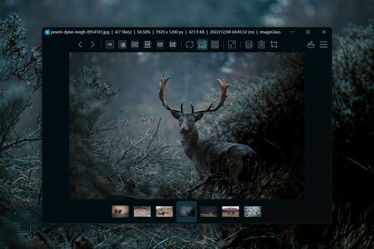Print the current image
This screenshot has height=249, width=374.
click(x=249, y=45)
